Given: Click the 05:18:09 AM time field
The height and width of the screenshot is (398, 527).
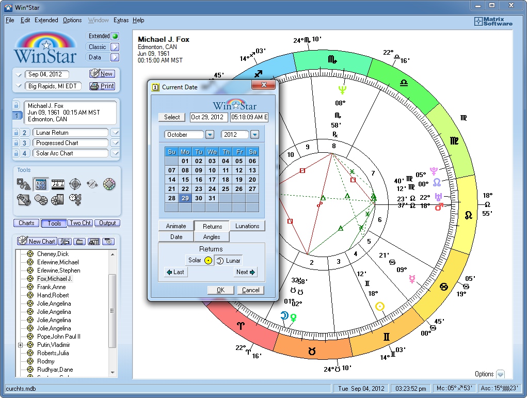Looking at the screenshot, I should (249, 117).
